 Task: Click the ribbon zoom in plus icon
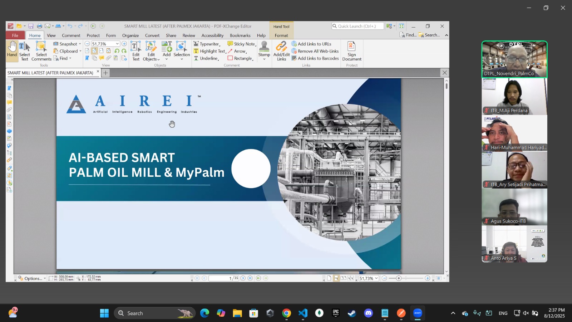(x=124, y=44)
